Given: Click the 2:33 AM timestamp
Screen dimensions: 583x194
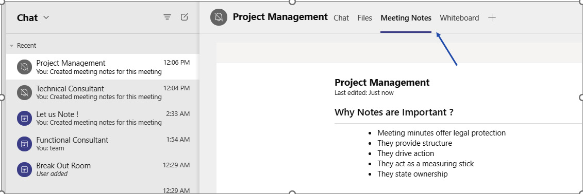Looking at the screenshot, I should (x=178, y=114).
